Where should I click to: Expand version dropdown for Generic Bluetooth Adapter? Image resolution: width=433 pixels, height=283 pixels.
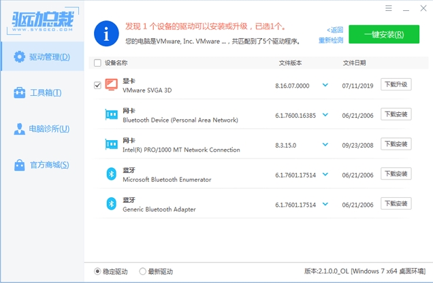325,203
